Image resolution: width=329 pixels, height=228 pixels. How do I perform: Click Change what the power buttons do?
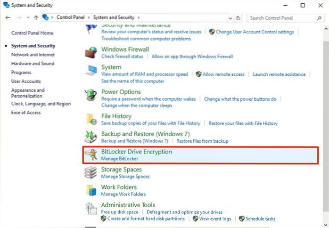pos(240,99)
